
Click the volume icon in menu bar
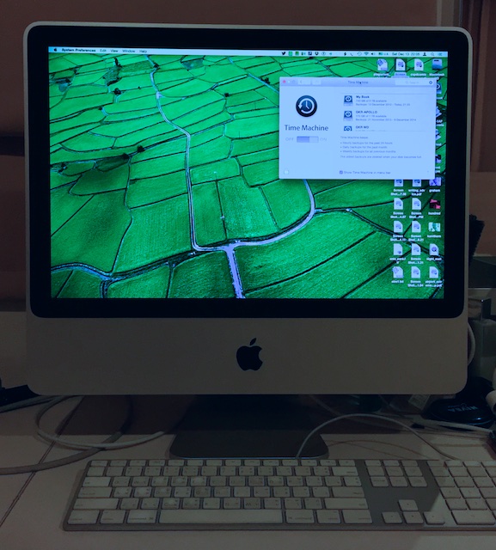point(373,54)
